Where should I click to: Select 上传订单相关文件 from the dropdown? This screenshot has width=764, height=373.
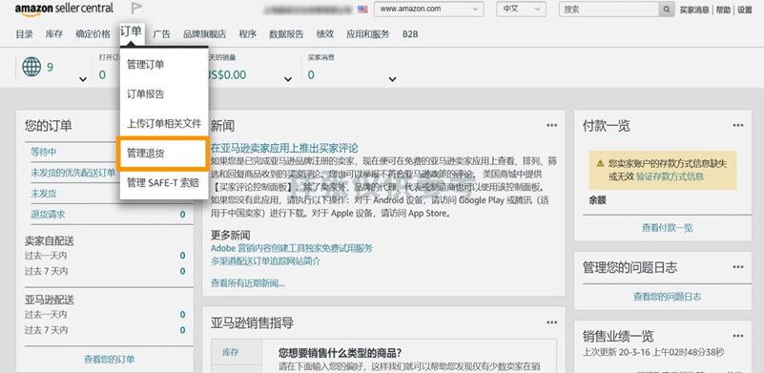164,124
